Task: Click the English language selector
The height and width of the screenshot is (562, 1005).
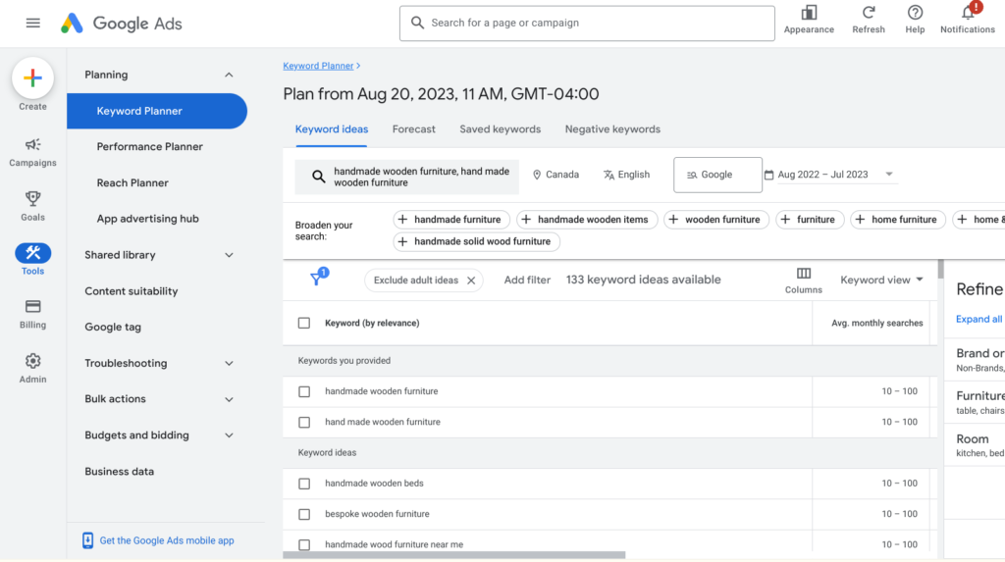Action: (x=626, y=175)
